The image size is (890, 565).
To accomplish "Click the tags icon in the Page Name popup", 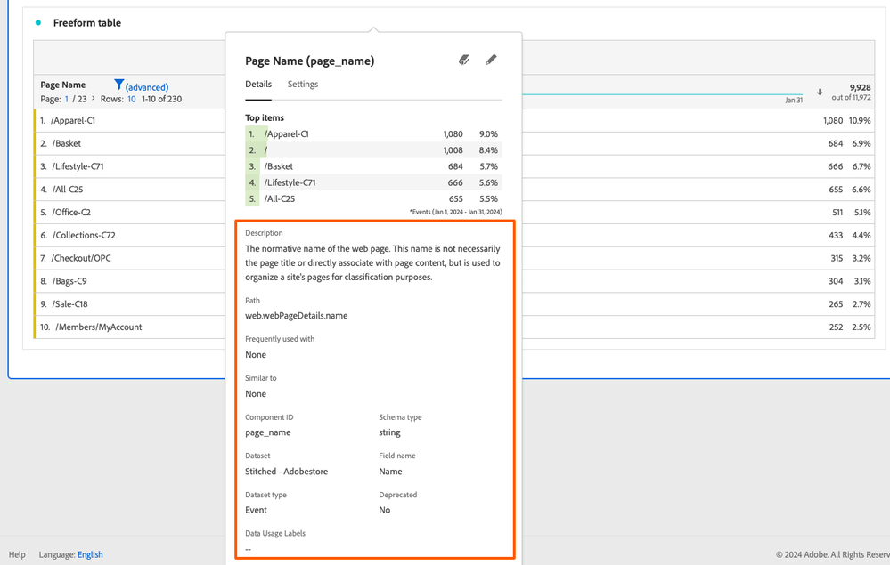I will pyautogui.click(x=464, y=60).
